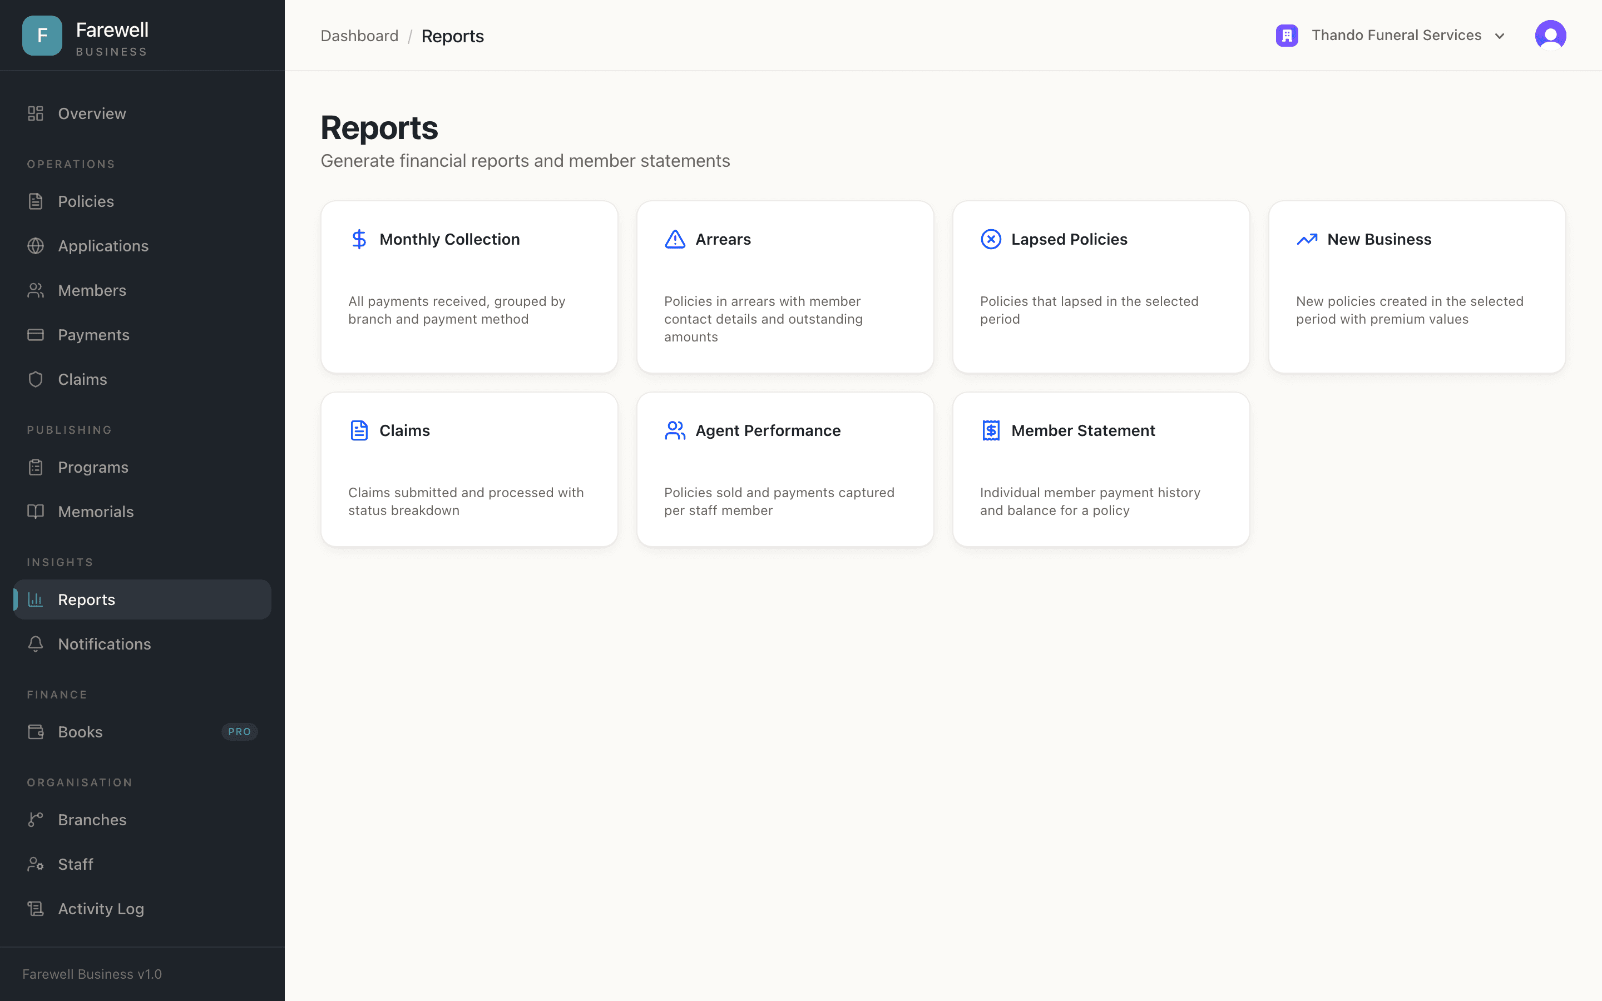Open Books under Finance
1602x1001 pixels.
click(142, 732)
